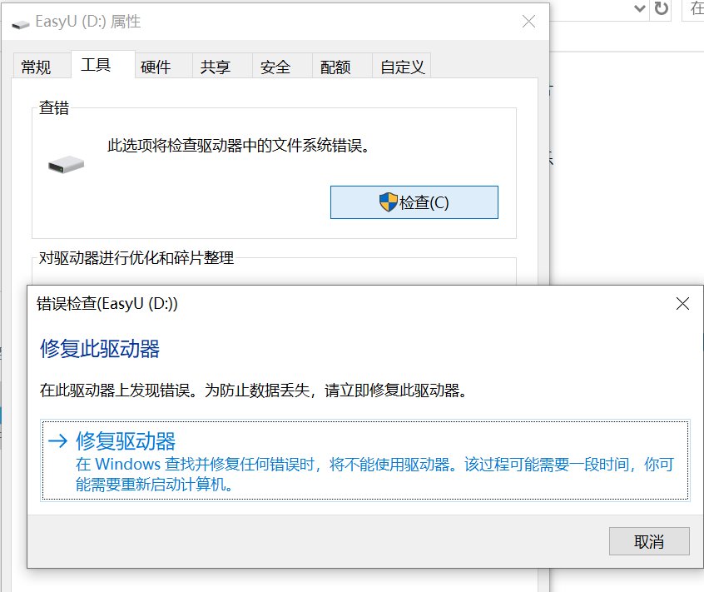Viewport: 704px width, 592px height.
Task: Click 取消 in the error checking dialog
Action: [648, 541]
